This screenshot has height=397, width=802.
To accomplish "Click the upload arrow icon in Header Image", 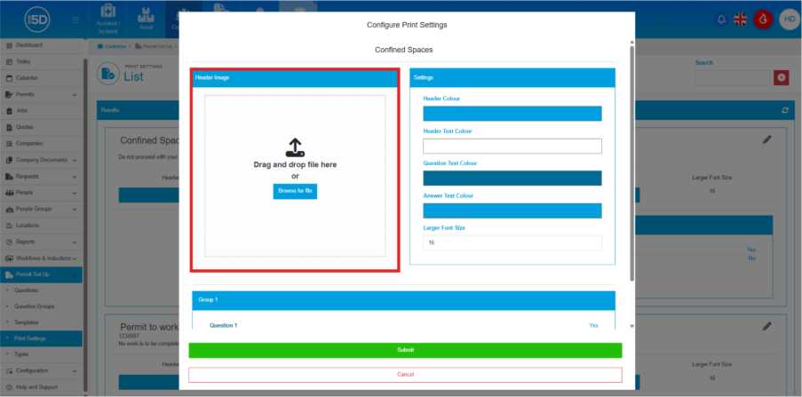I will coord(295,147).
